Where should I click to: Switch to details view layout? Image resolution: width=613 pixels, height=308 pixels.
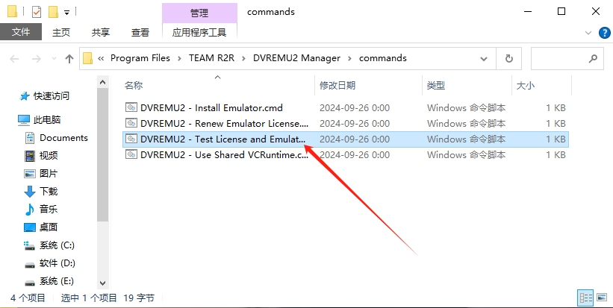point(586,298)
